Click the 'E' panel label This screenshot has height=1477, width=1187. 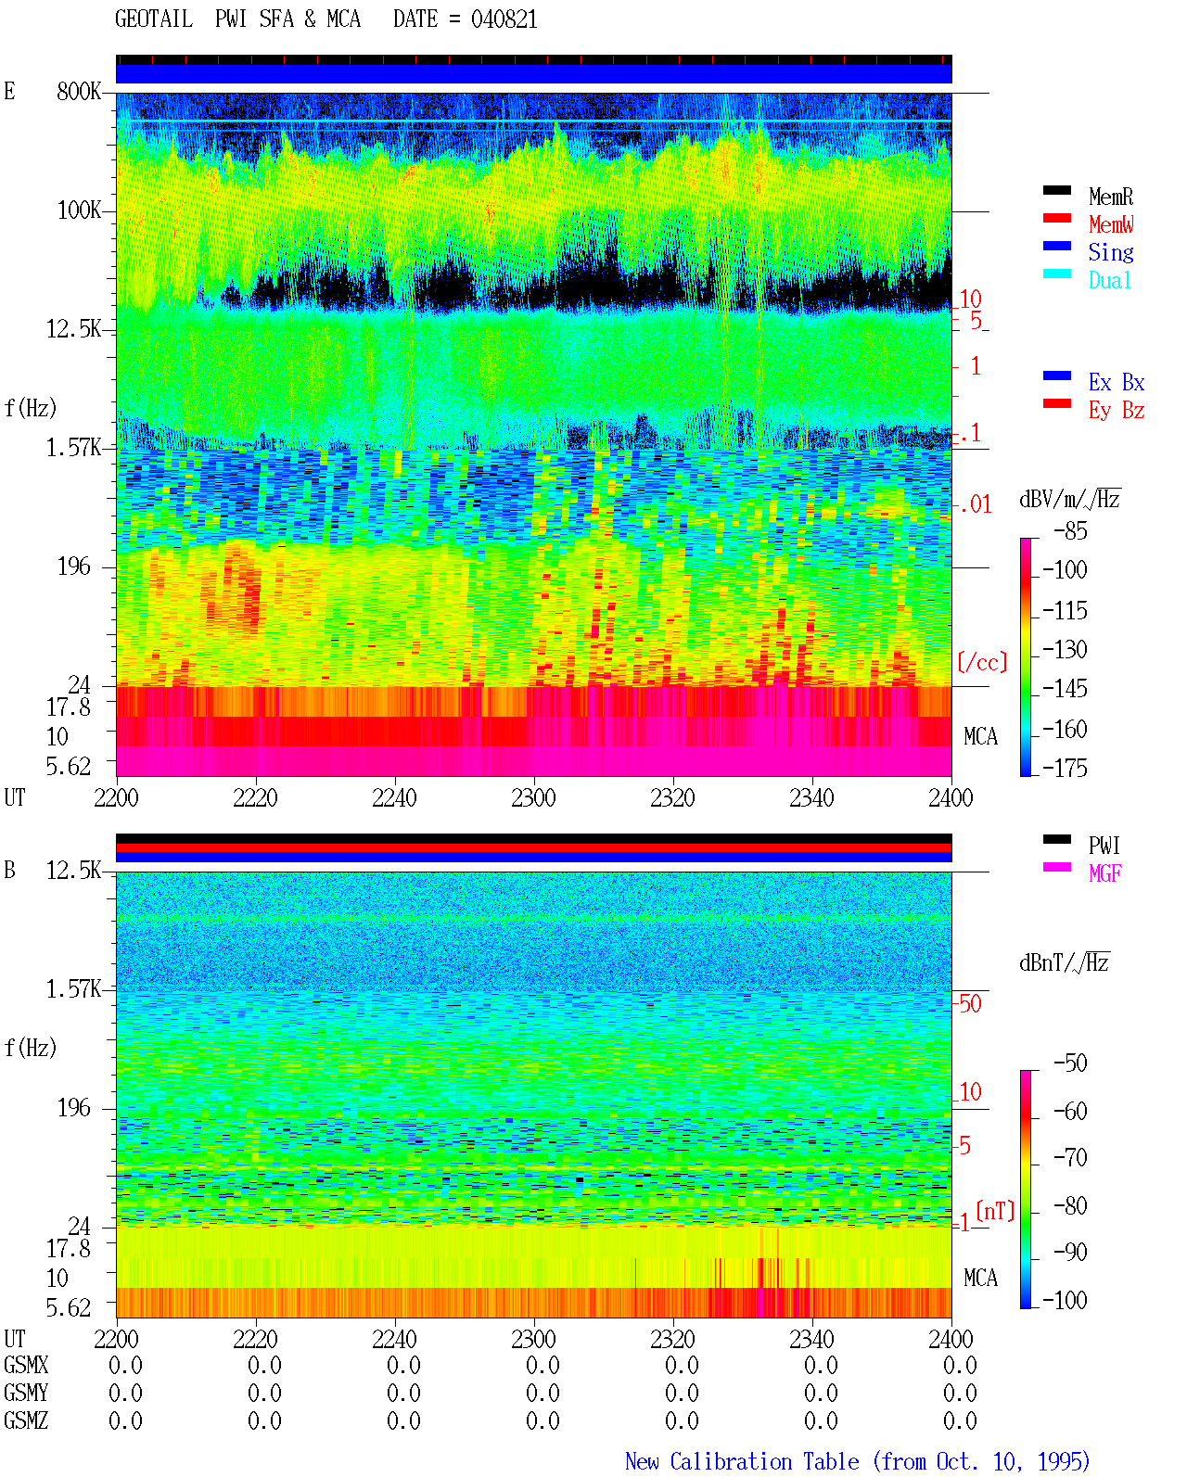tap(9, 91)
